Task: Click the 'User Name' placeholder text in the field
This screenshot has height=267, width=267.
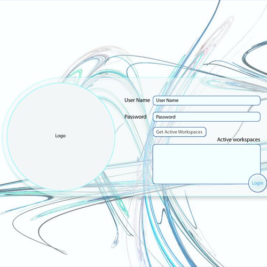Action: 167,100
